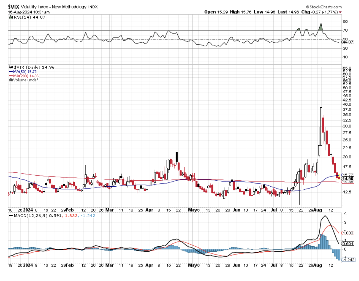The height and width of the screenshot is (281, 359).
Task: Click the blue 15.72 MA tag on right axis
Action: (348, 175)
